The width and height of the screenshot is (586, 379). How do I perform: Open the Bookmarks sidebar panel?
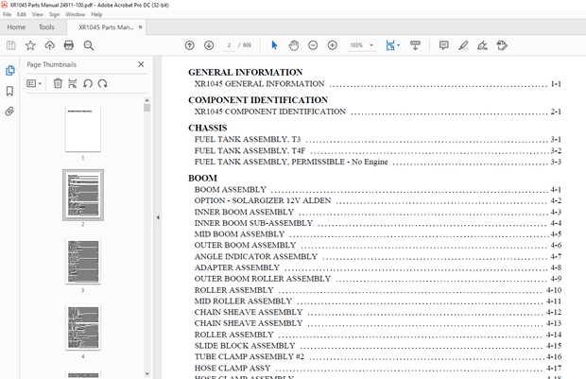point(10,91)
